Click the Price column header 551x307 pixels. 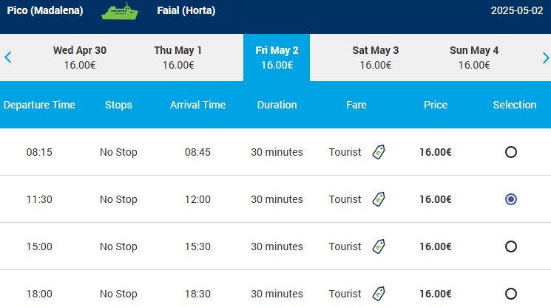(436, 105)
